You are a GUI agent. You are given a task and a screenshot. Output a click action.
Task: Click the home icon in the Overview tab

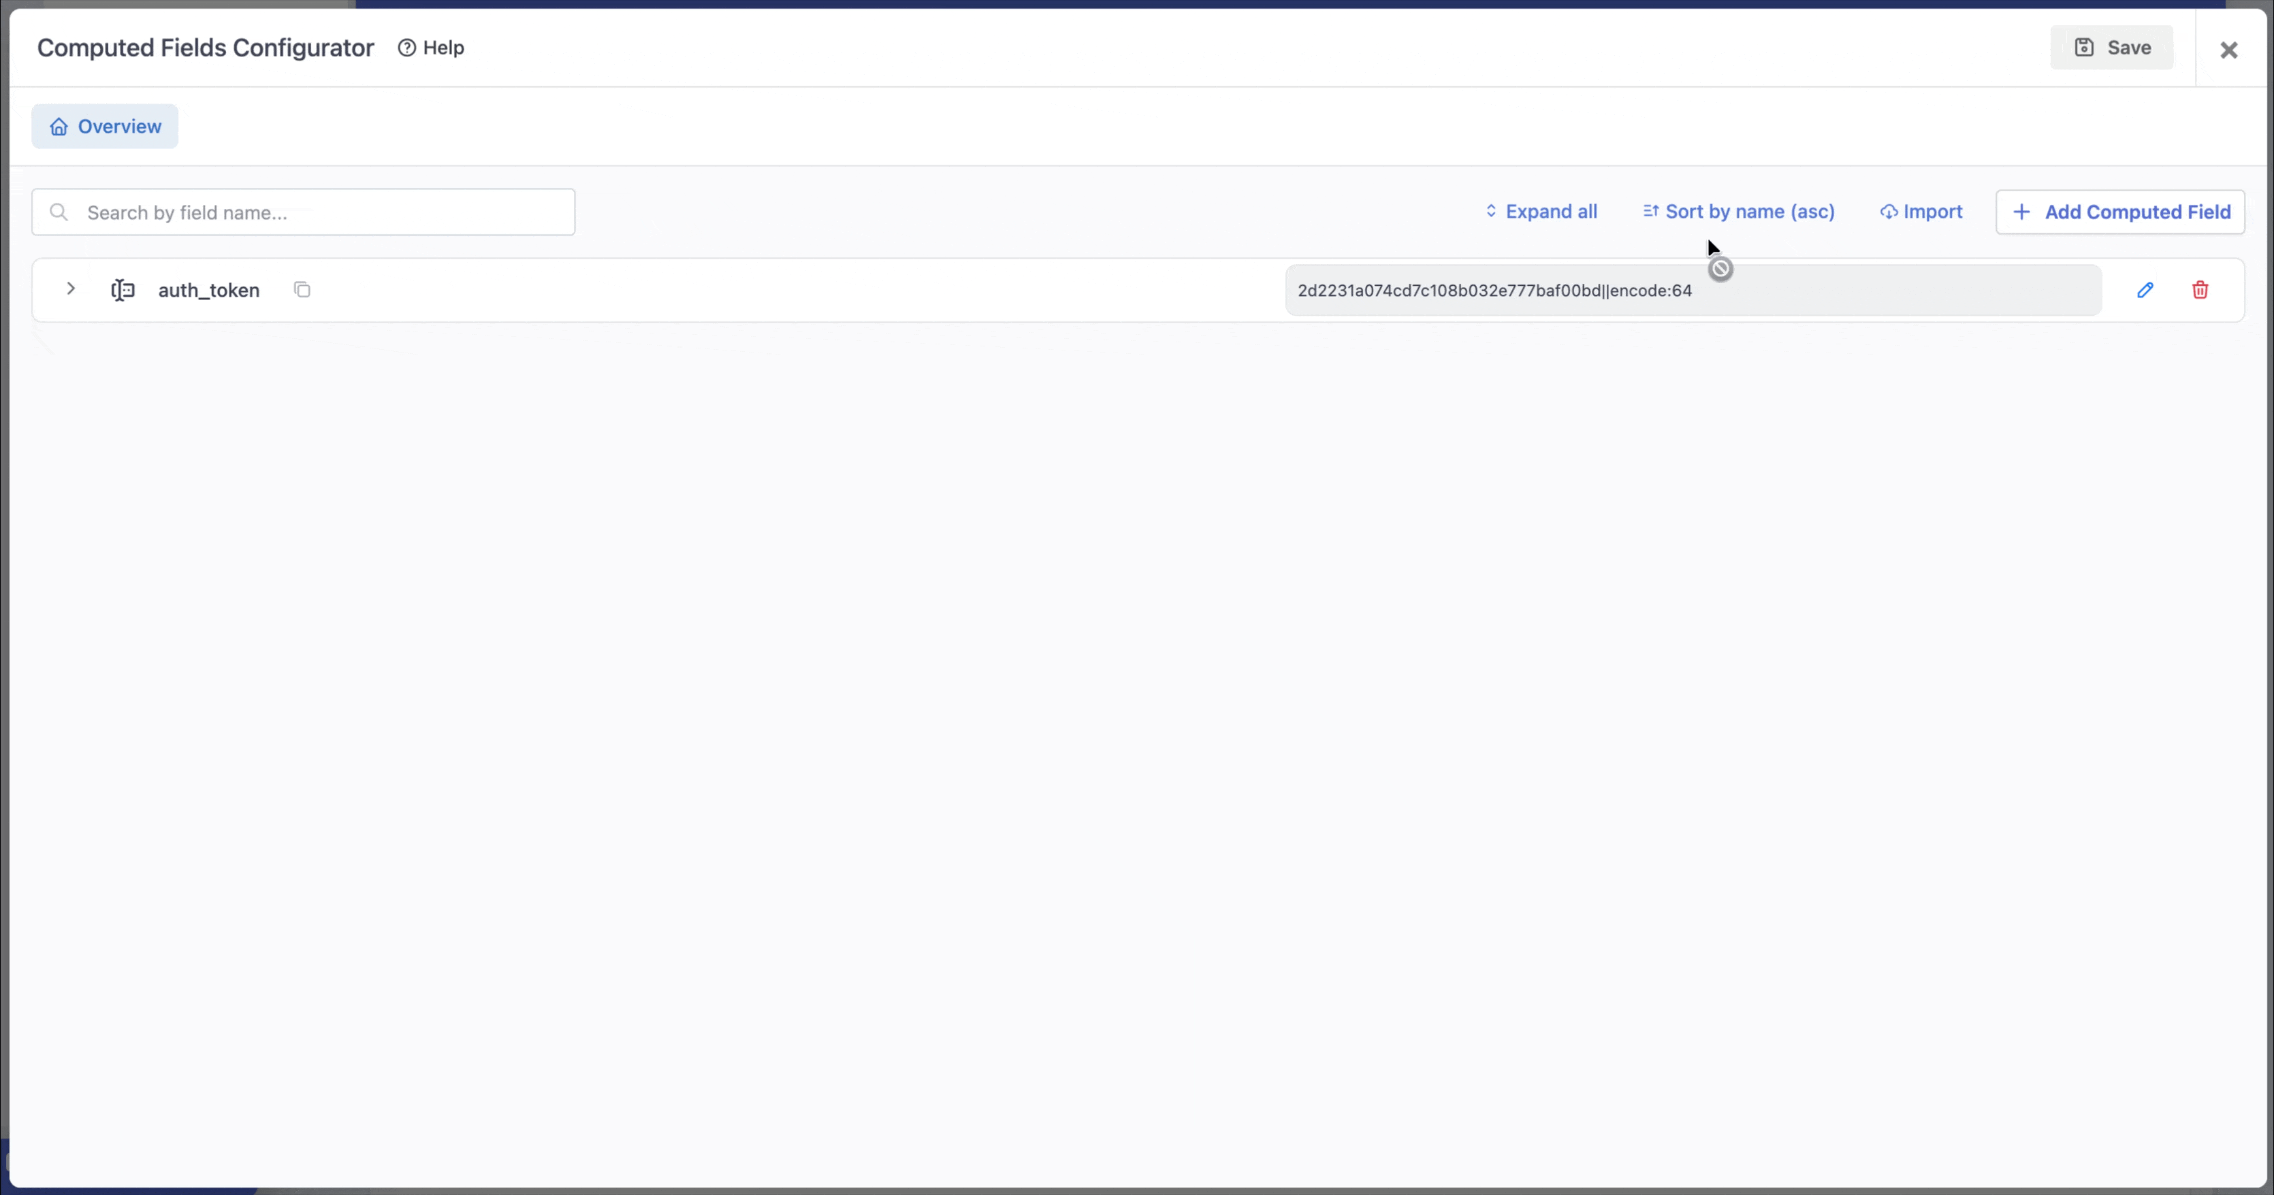point(59,126)
